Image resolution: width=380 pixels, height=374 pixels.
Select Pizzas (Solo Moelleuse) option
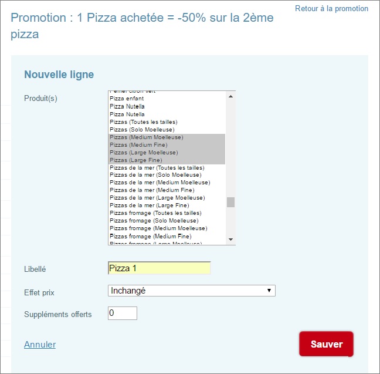(x=142, y=129)
